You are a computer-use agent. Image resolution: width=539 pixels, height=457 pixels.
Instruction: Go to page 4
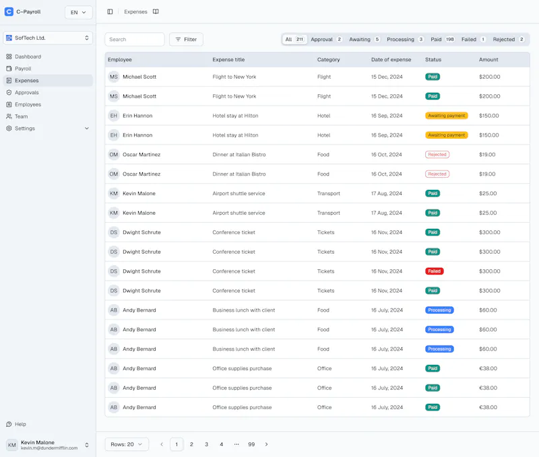point(222,444)
